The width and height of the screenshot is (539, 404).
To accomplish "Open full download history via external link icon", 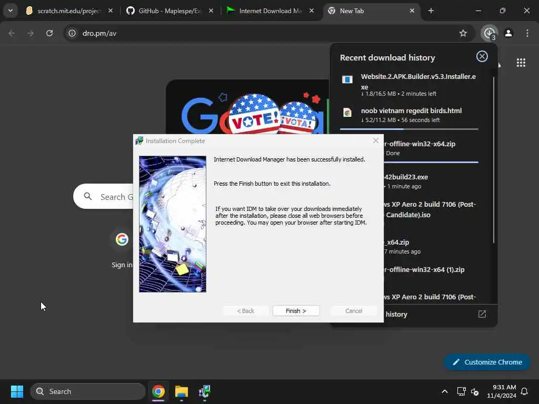I will pyautogui.click(x=482, y=314).
